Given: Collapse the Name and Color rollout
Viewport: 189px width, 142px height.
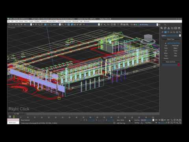Looking at the screenshot, I should [170, 62].
